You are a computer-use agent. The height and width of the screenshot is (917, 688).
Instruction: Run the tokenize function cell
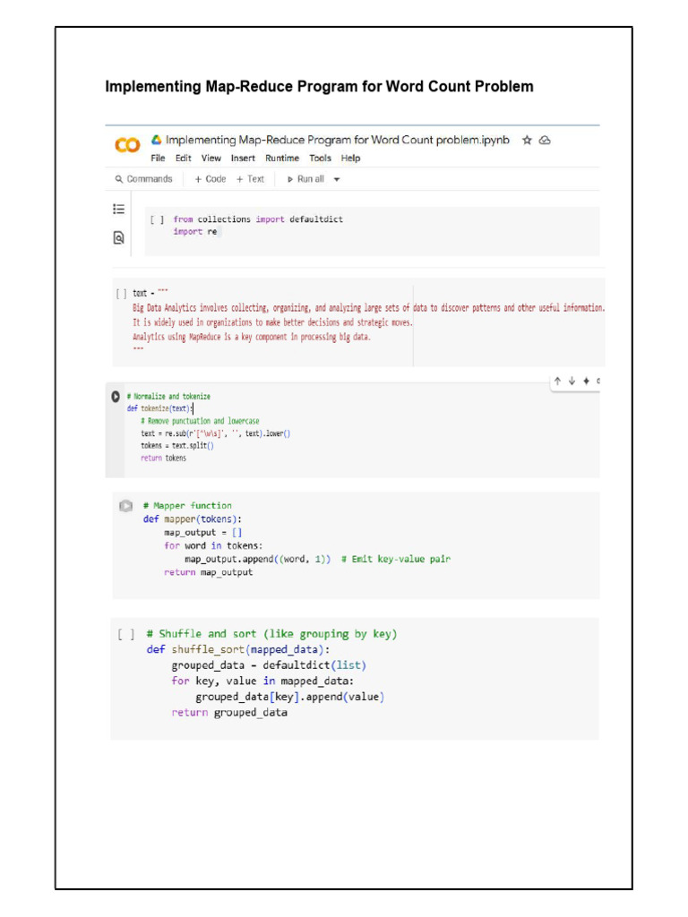pos(115,396)
